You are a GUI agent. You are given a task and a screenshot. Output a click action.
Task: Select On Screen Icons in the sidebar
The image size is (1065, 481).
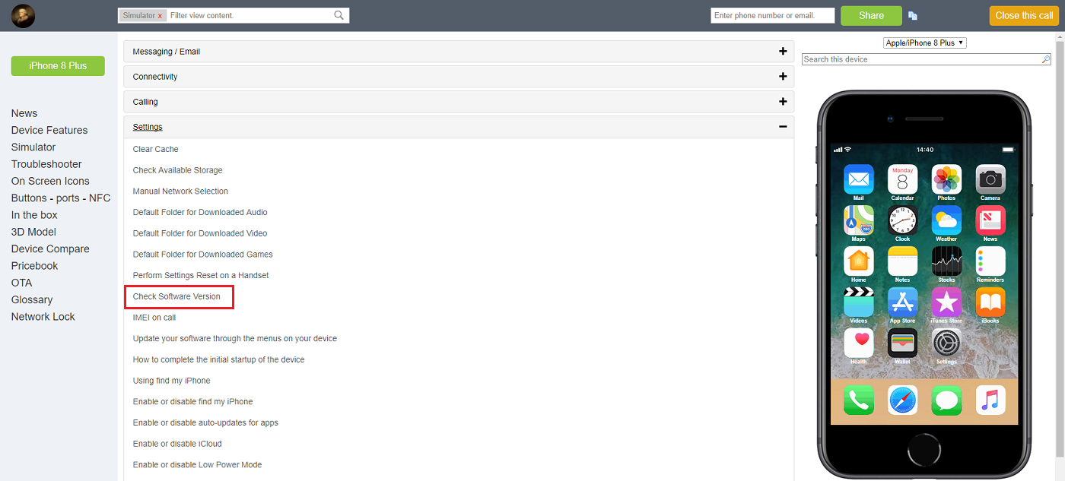coord(50,181)
